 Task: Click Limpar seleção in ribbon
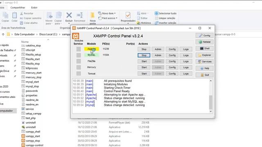(x=165, y=18)
